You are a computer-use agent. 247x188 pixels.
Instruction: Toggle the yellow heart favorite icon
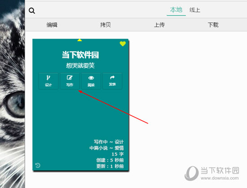click(123, 44)
